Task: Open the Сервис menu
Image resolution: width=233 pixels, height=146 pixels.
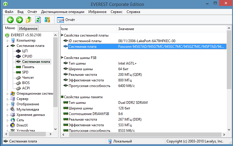Action: click(x=116, y=12)
